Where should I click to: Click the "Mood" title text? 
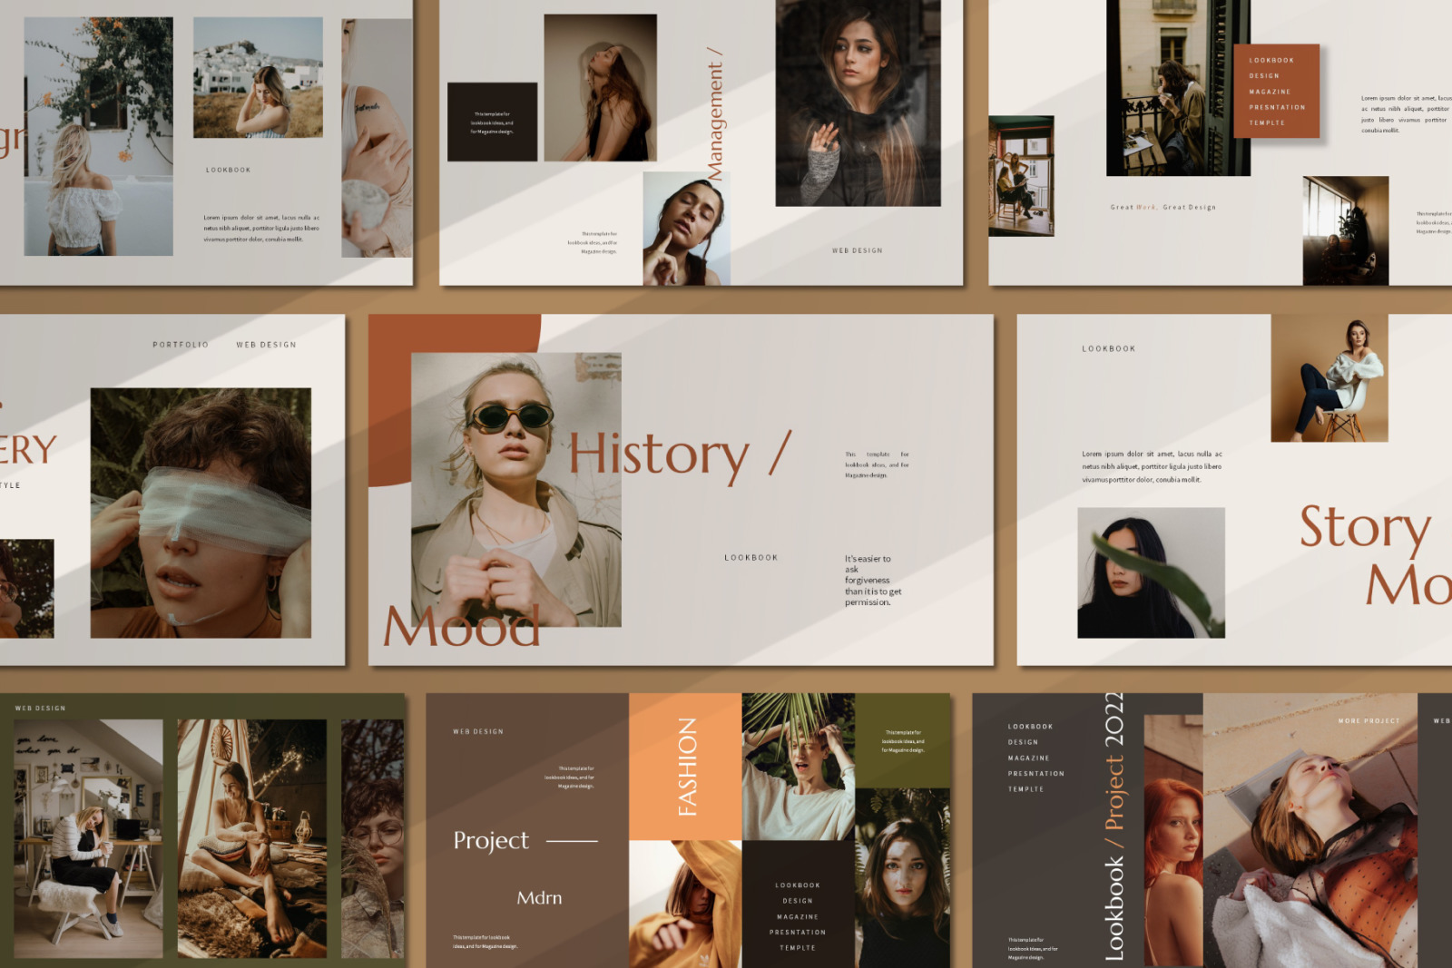pyautogui.click(x=461, y=627)
